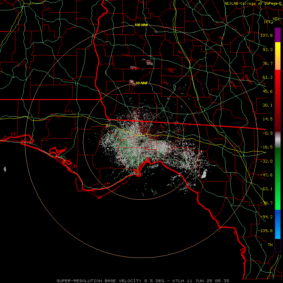Pick the gray near-zero segment of the color bar
The width and height of the screenshot is (283, 283).
(278, 140)
